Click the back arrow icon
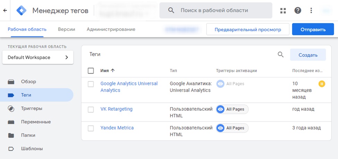Viewport: 338px width, 159px height. [x=5, y=10]
